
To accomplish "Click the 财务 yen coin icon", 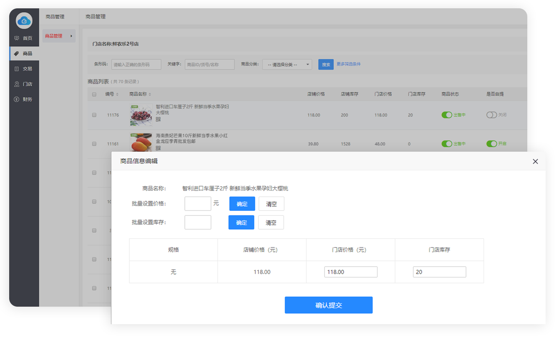I will pyautogui.click(x=17, y=99).
